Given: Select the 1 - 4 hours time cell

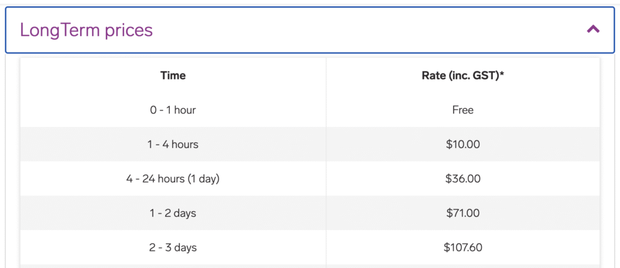Looking at the screenshot, I should 173,144.
